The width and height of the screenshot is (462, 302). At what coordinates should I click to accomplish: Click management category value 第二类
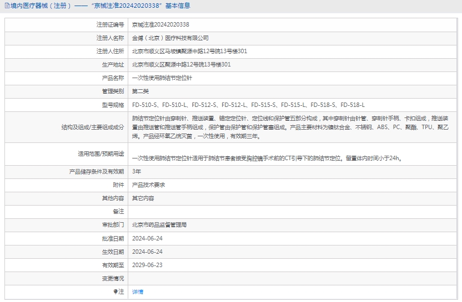140,91
